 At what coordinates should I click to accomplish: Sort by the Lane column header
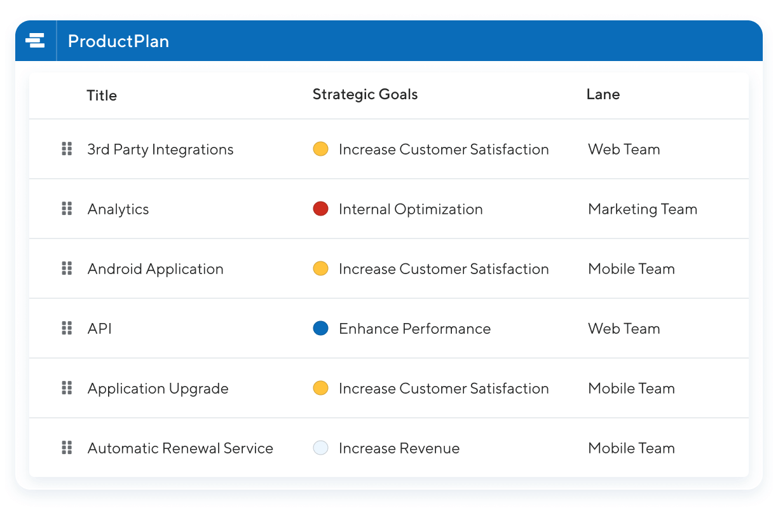[603, 94]
